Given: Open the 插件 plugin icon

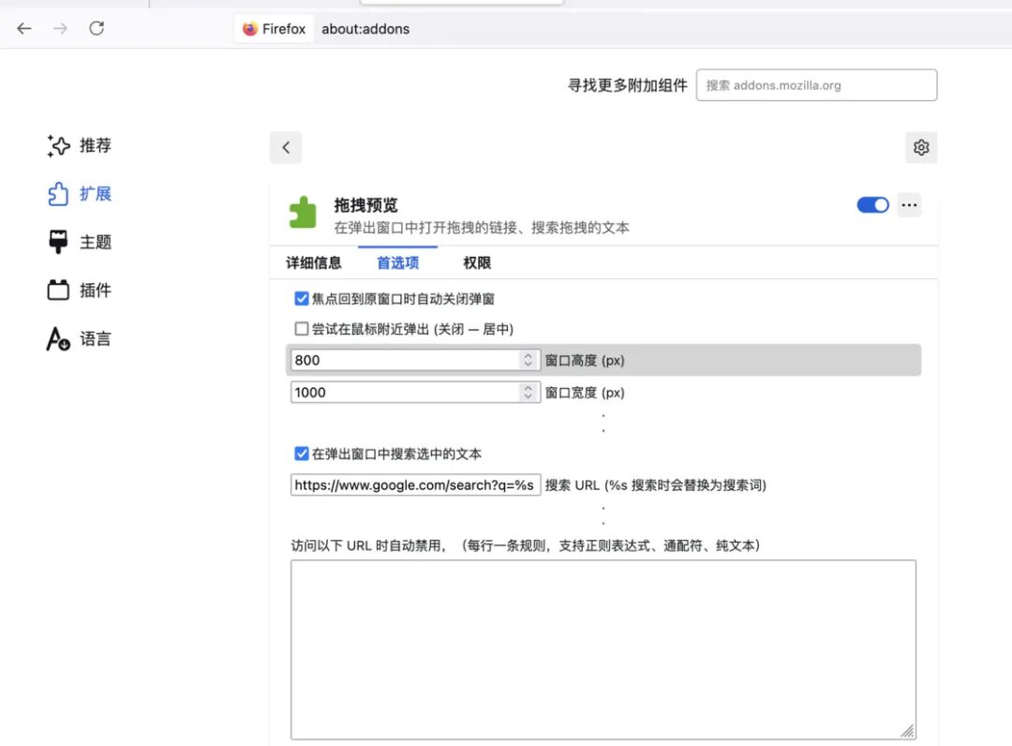Looking at the screenshot, I should [58, 291].
